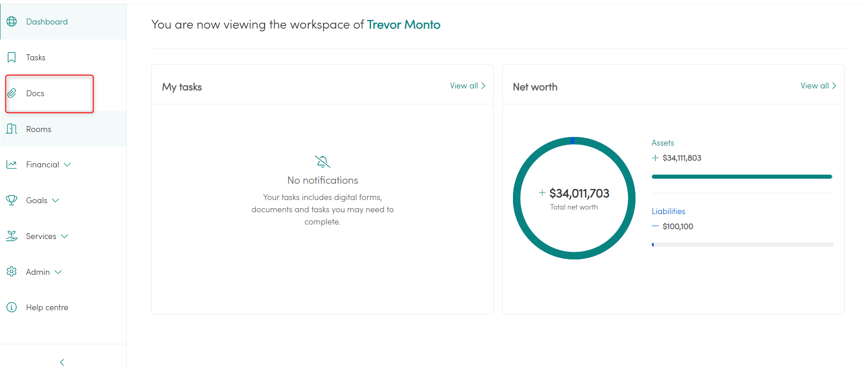Collapse the sidebar with the arrow
The height and width of the screenshot is (371, 867).
tap(62, 362)
